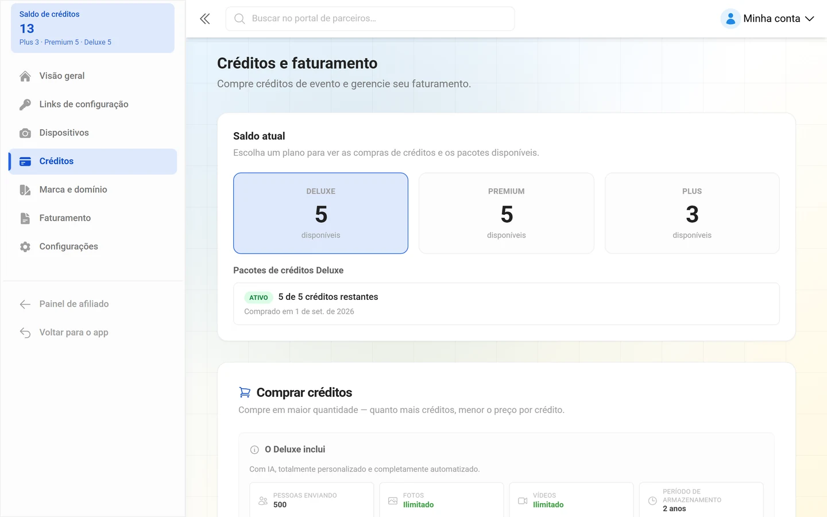Click the info icon next to O Deluxe inclui
The height and width of the screenshot is (517, 827).
click(x=254, y=450)
